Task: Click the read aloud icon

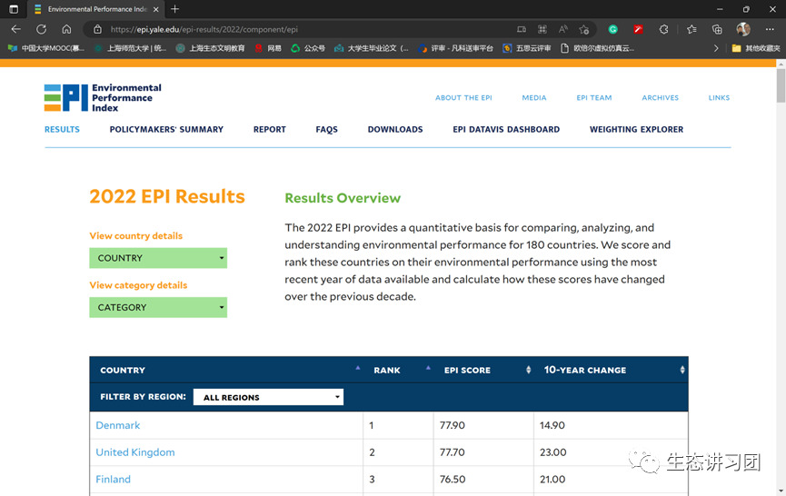Action: 563,29
